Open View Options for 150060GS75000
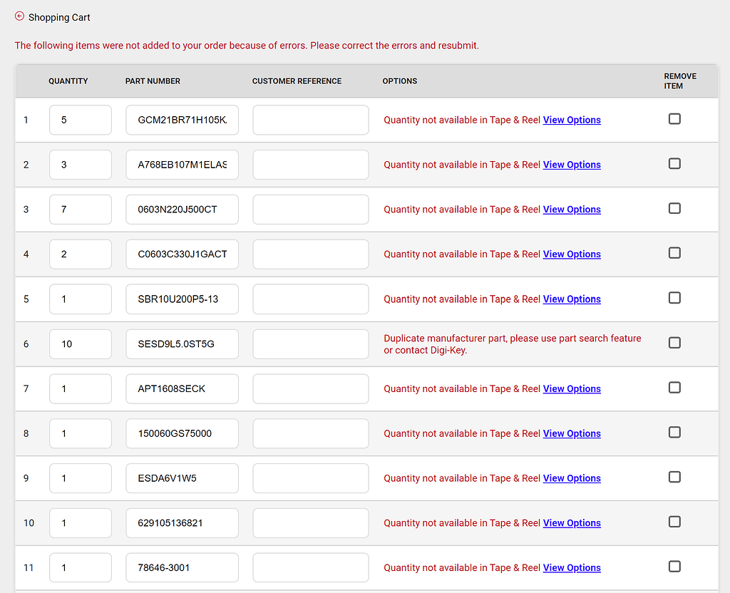The width and height of the screenshot is (730, 593). (x=572, y=433)
